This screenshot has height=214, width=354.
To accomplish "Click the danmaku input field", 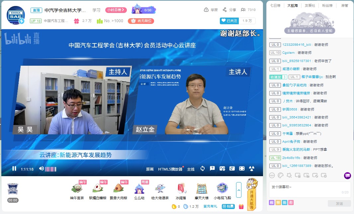I will click(x=306, y=187).
